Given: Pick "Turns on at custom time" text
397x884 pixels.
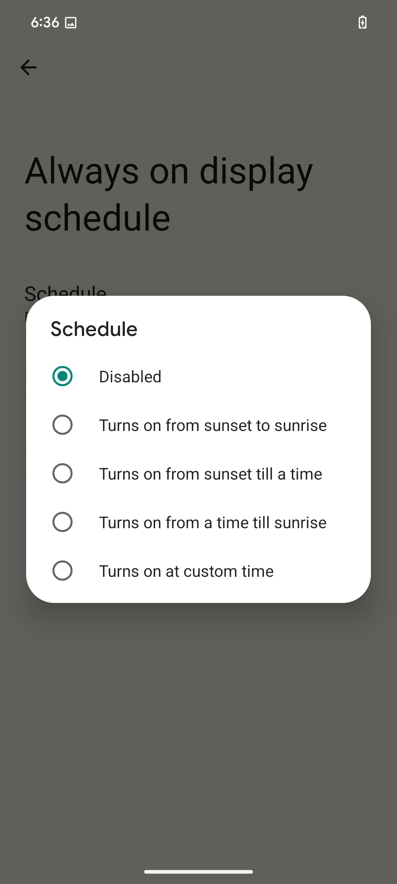Looking at the screenshot, I should pyautogui.click(x=186, y=571).
